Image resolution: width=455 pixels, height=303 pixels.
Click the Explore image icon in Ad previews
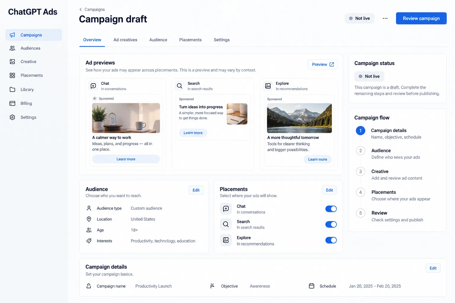268,86
